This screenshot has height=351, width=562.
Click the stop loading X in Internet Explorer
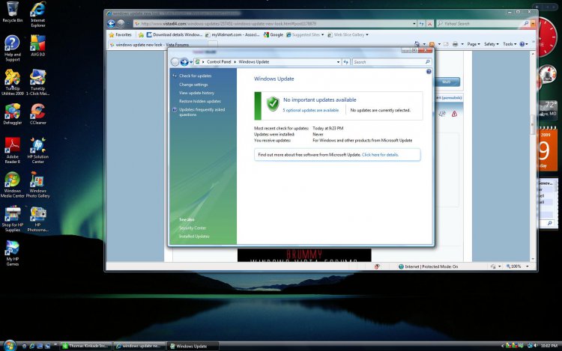[x=429, y=24]
